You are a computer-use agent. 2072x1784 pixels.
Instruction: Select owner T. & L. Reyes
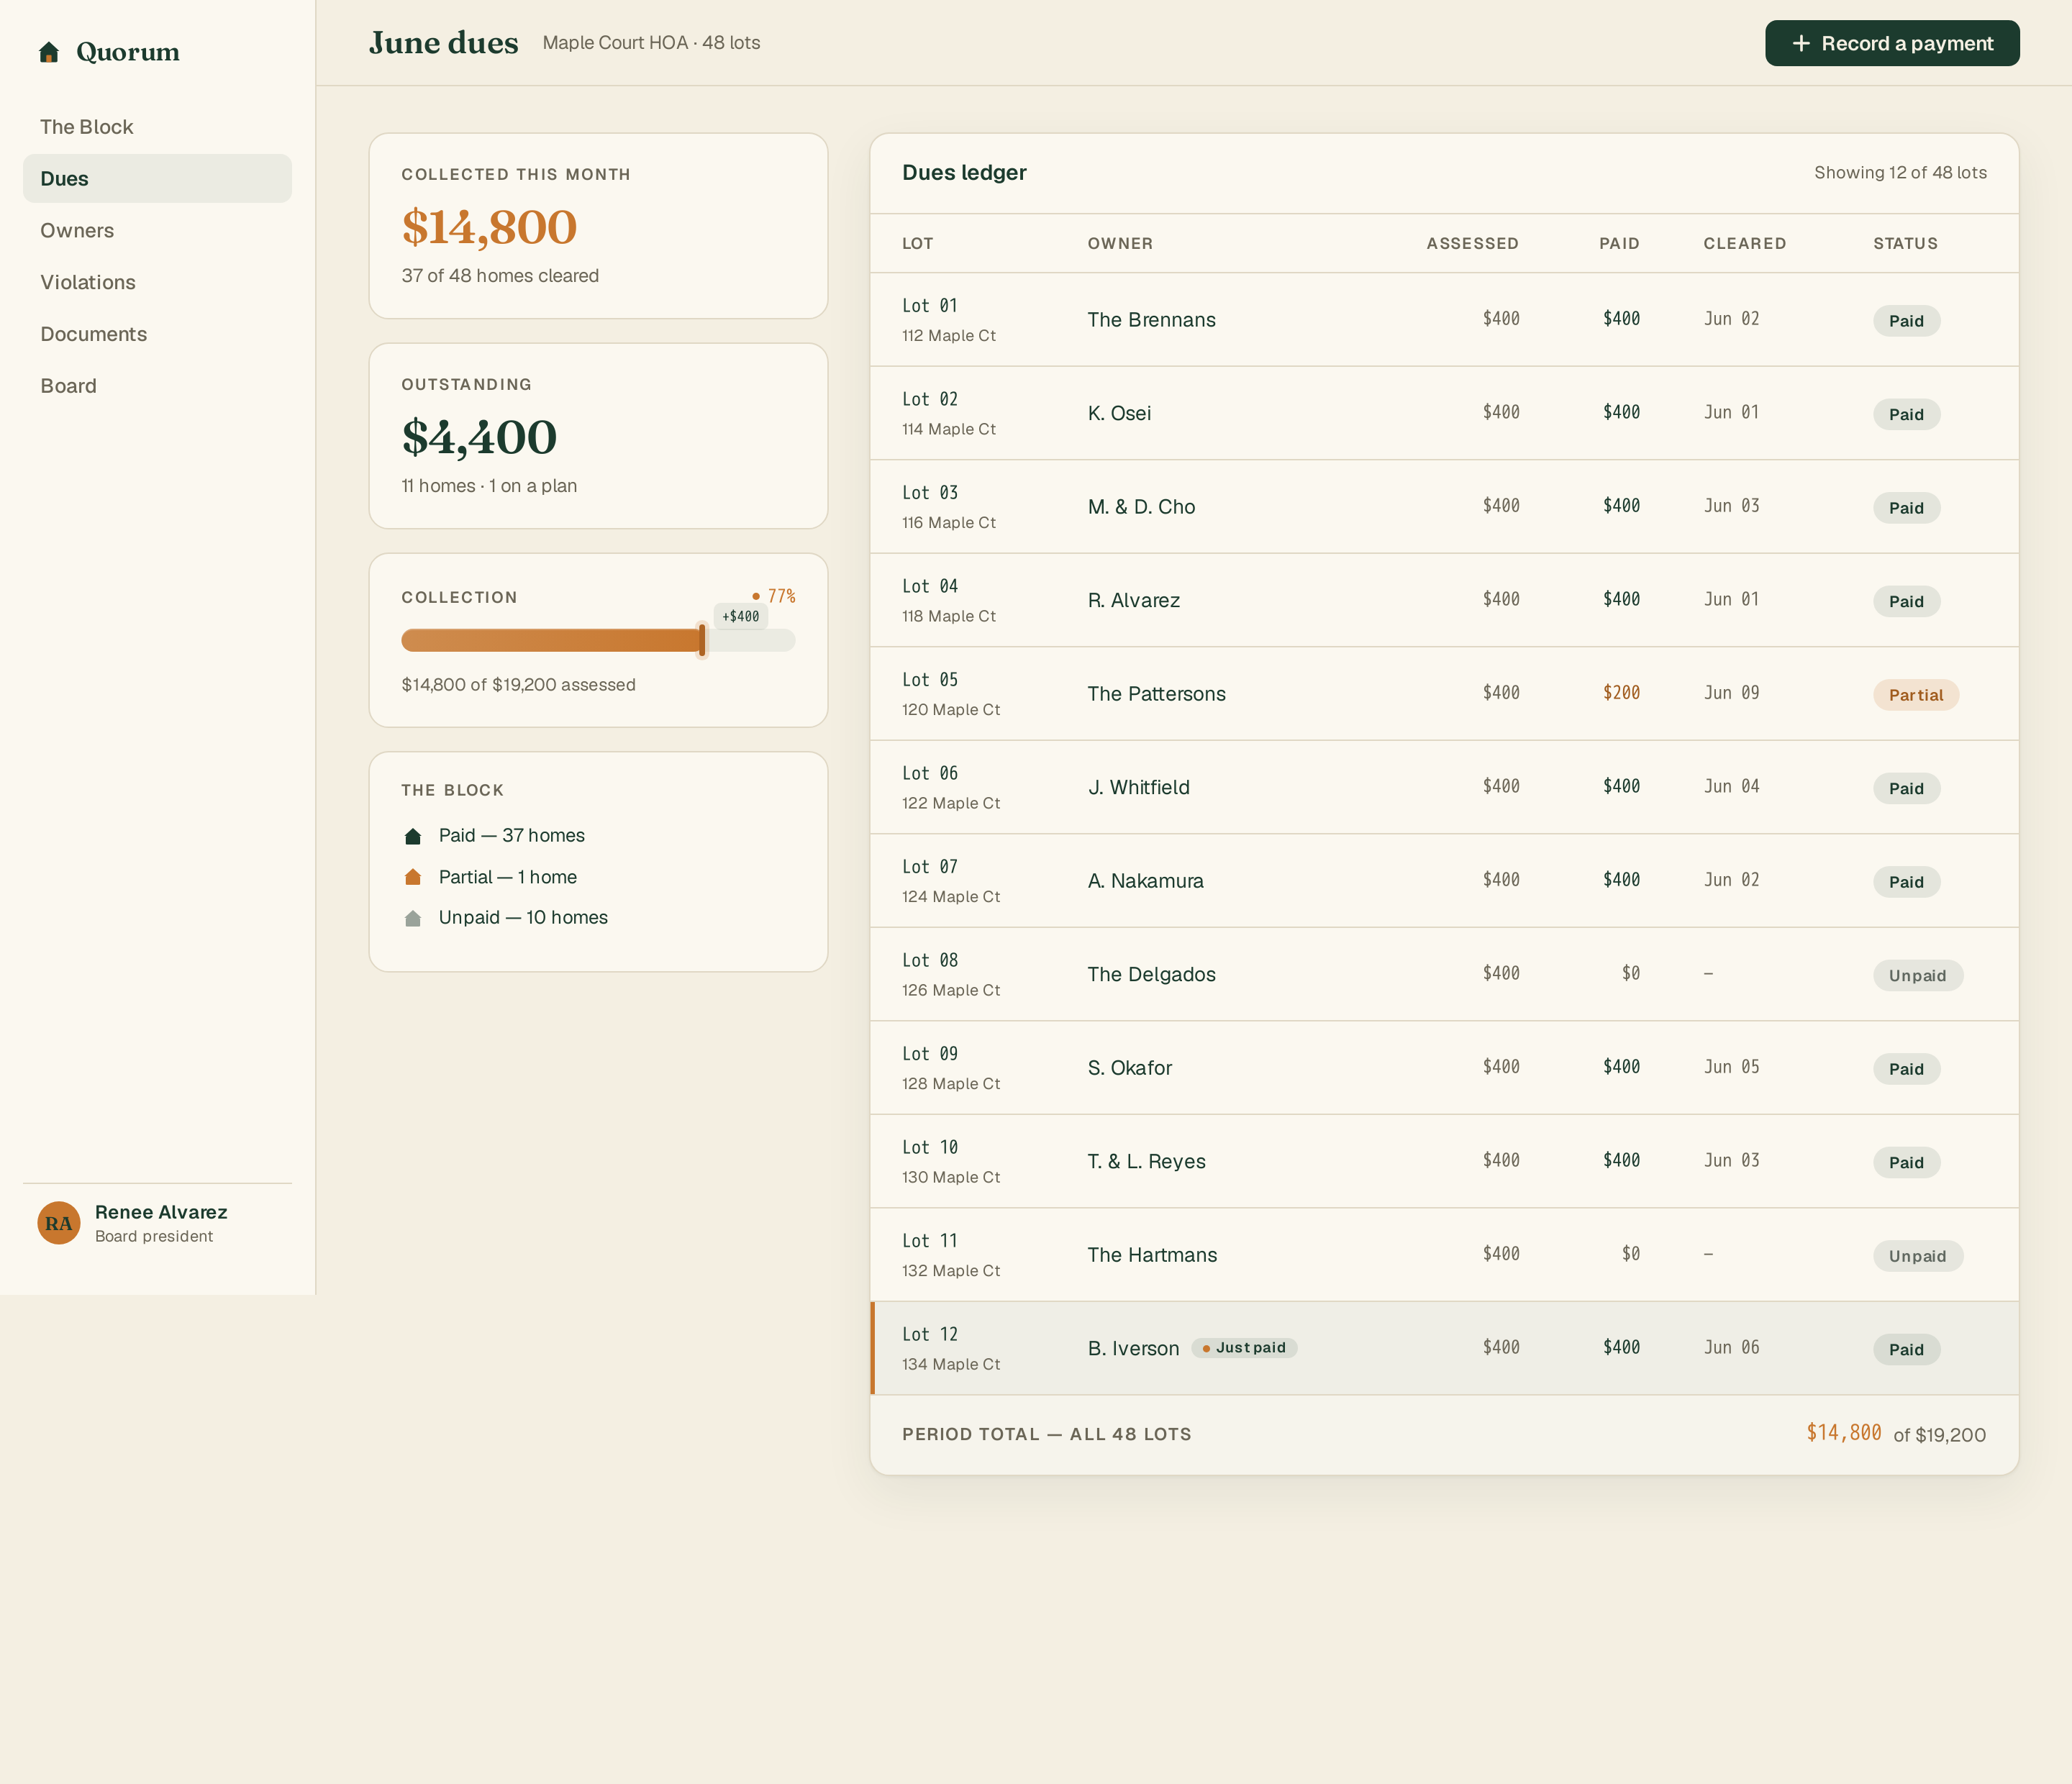click(1146, 1161)
